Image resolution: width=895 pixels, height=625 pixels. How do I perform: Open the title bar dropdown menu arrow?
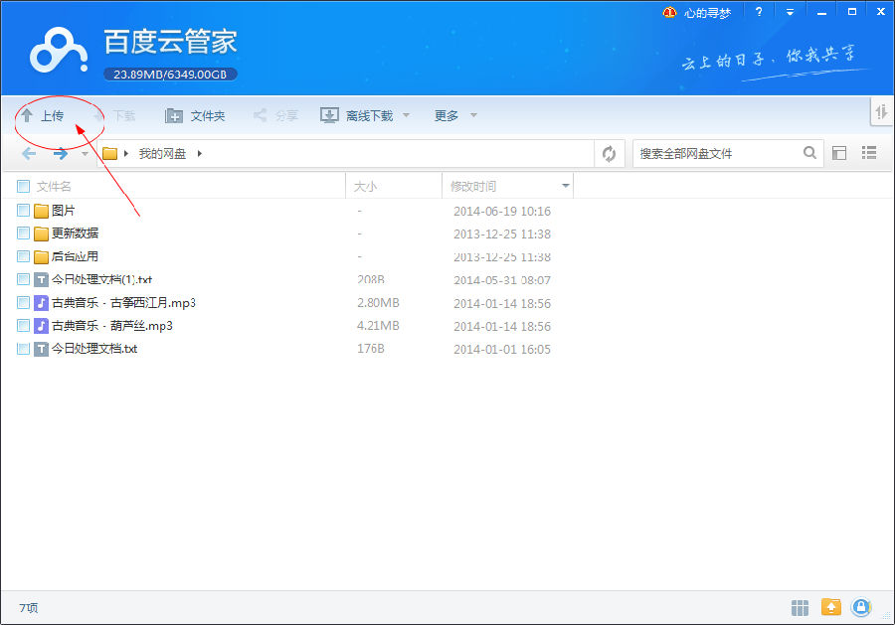click(x=790, y=12)
